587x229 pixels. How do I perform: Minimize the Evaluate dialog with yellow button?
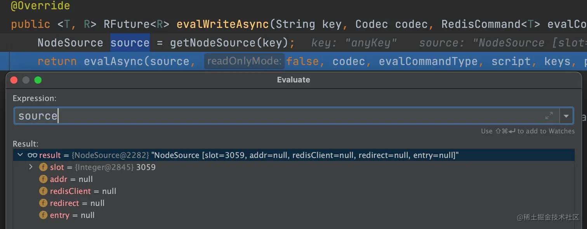[x=26, y=80]
